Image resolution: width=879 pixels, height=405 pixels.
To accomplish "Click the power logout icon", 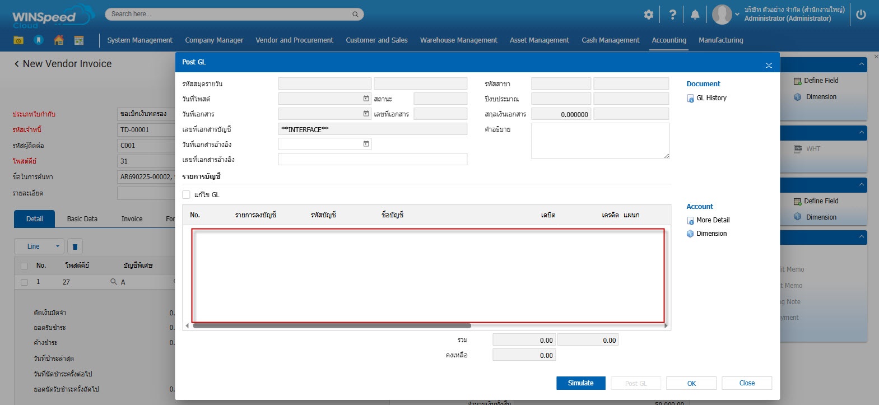I will point(861,15).
